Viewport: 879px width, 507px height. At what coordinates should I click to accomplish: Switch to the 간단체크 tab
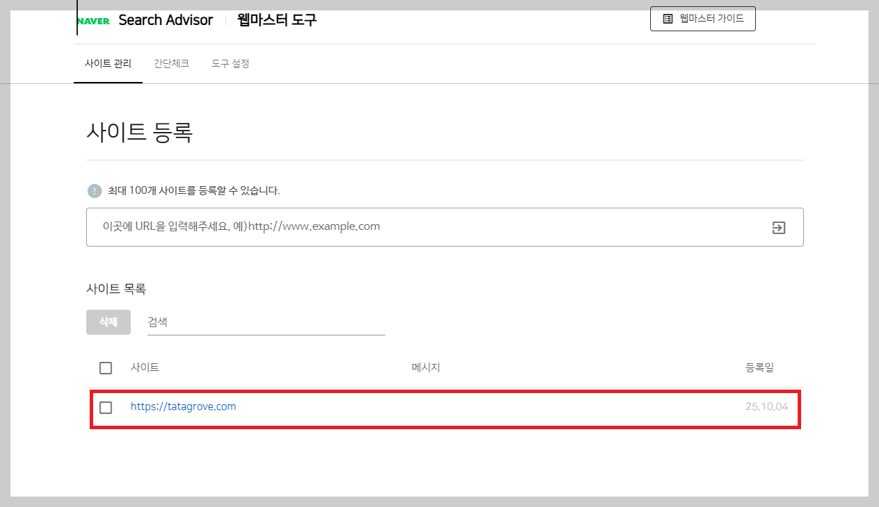171,63
